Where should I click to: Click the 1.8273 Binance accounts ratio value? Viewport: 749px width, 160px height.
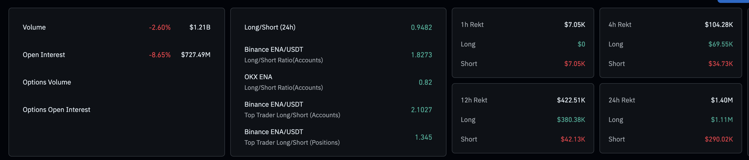(421, 55)
